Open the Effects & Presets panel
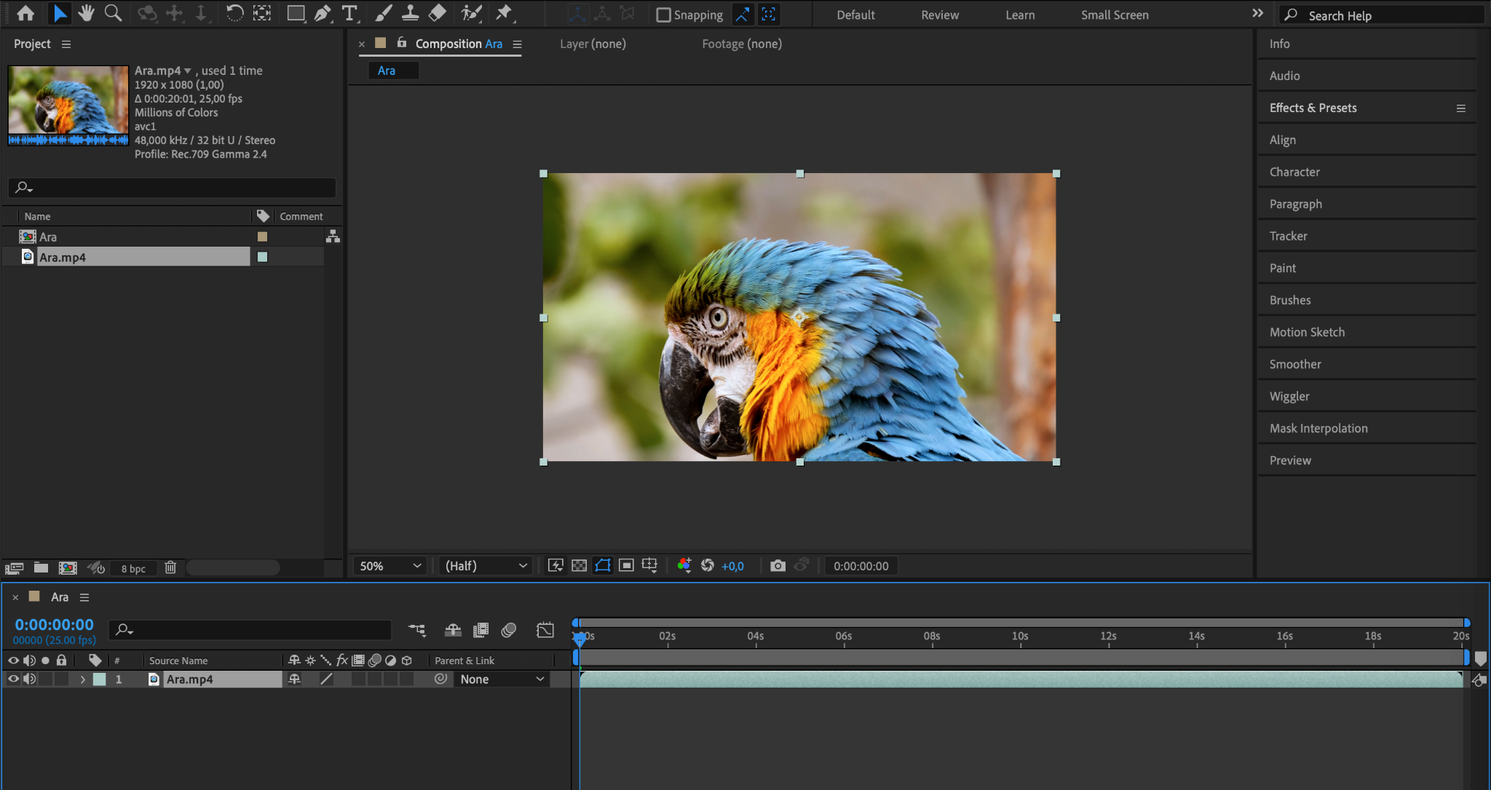The height and width of the screenshot is (790, 1491). click(1313, 108)
